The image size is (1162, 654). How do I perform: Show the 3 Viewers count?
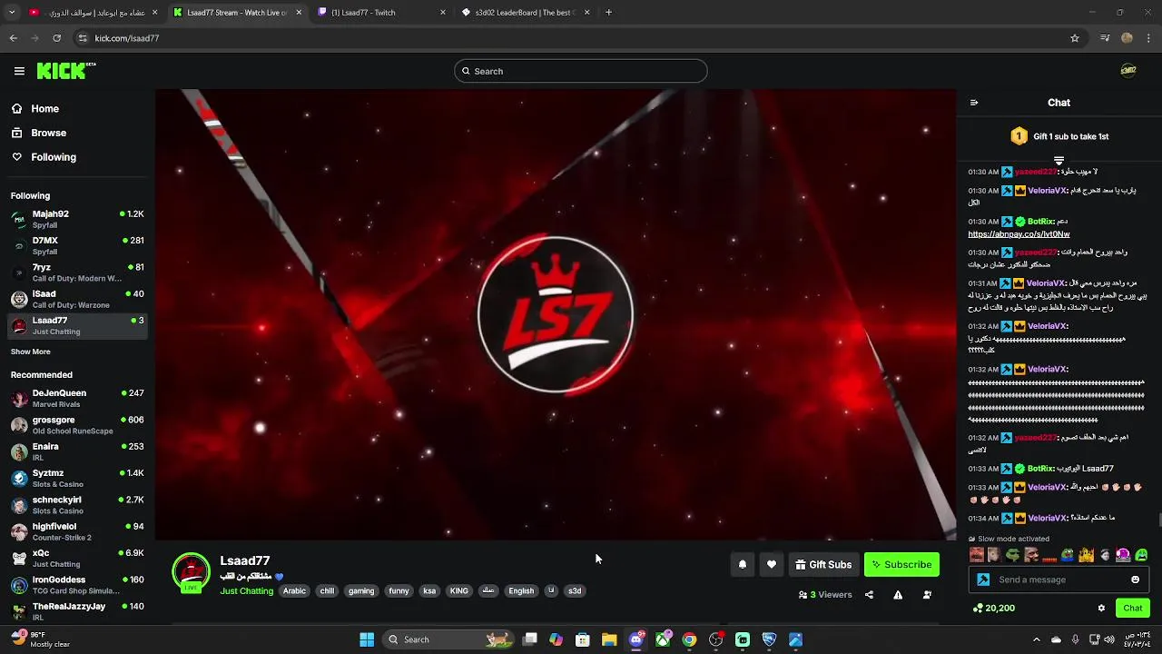tap(825, 595)
